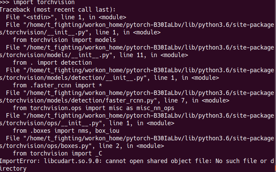The image size is (276, 172).
Task: Click the 'No such file or' error text
Action: pyautogui.click(x=241, y=161)
